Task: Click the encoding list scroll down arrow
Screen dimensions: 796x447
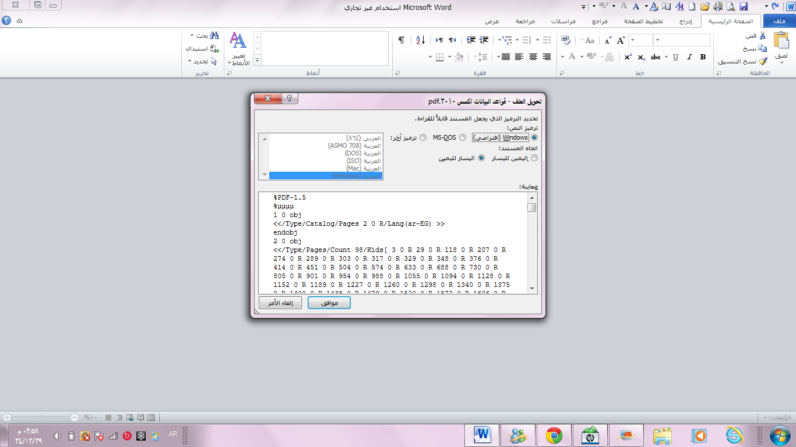Action: pos(264,175)
